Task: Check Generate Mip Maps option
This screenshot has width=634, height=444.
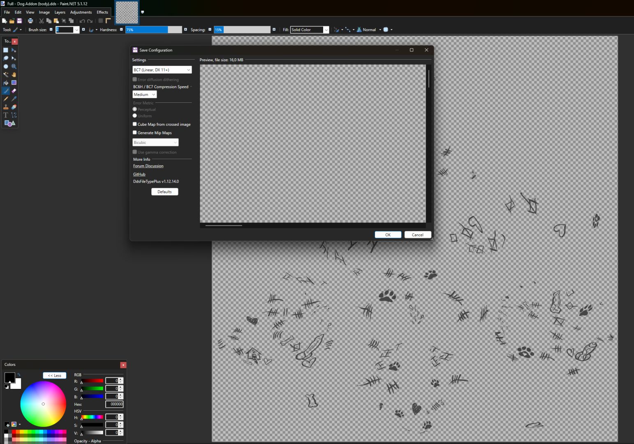Action: (134, 133)
